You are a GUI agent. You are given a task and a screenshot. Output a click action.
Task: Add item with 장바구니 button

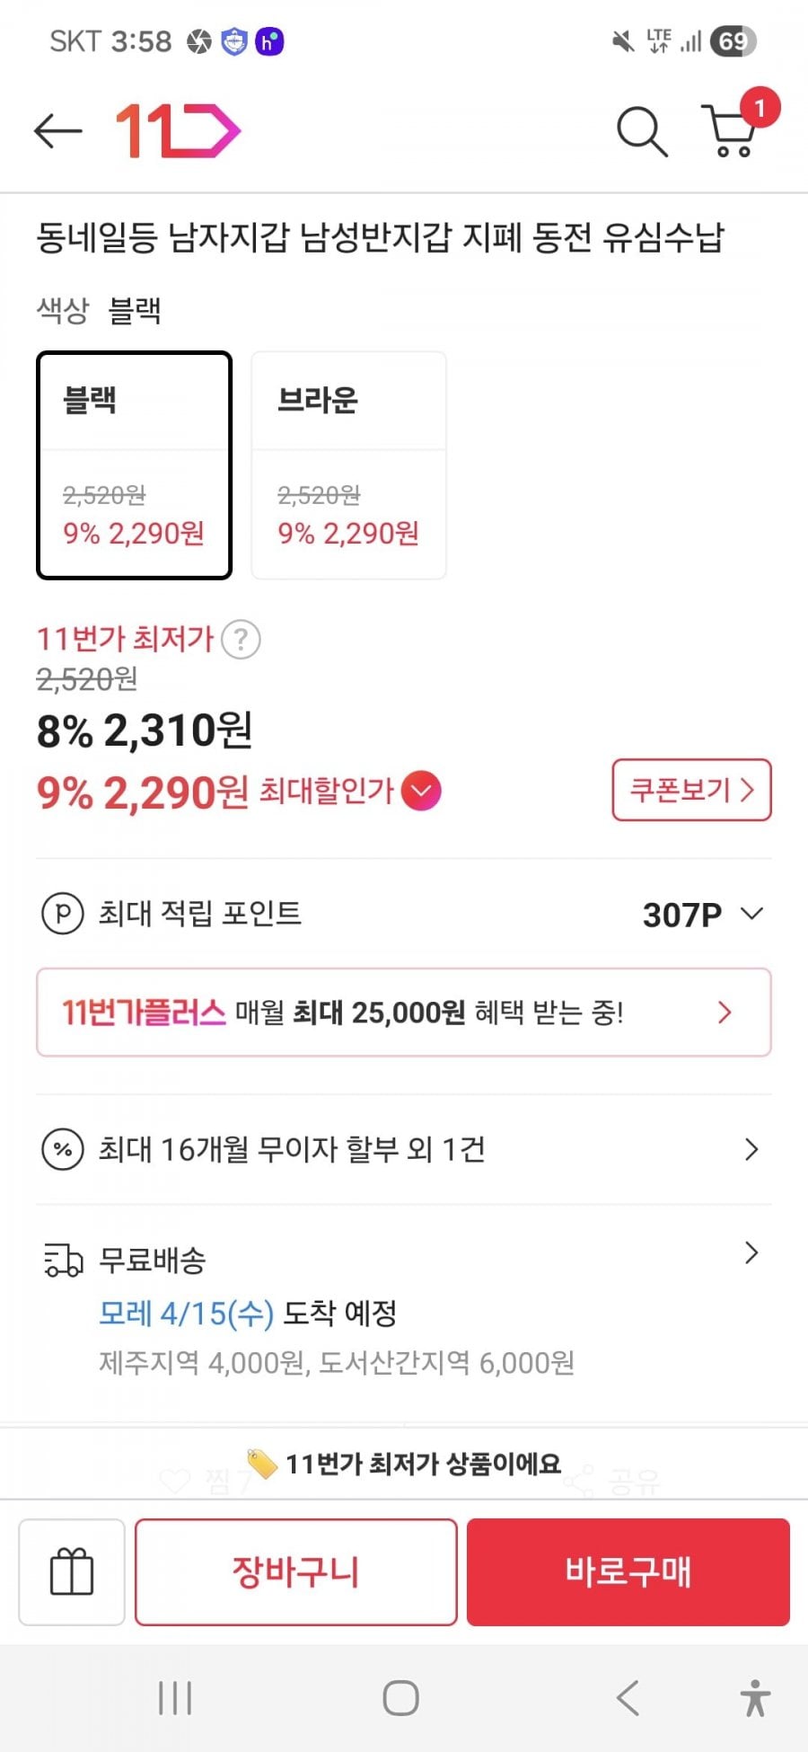[x=295, y=1572]
